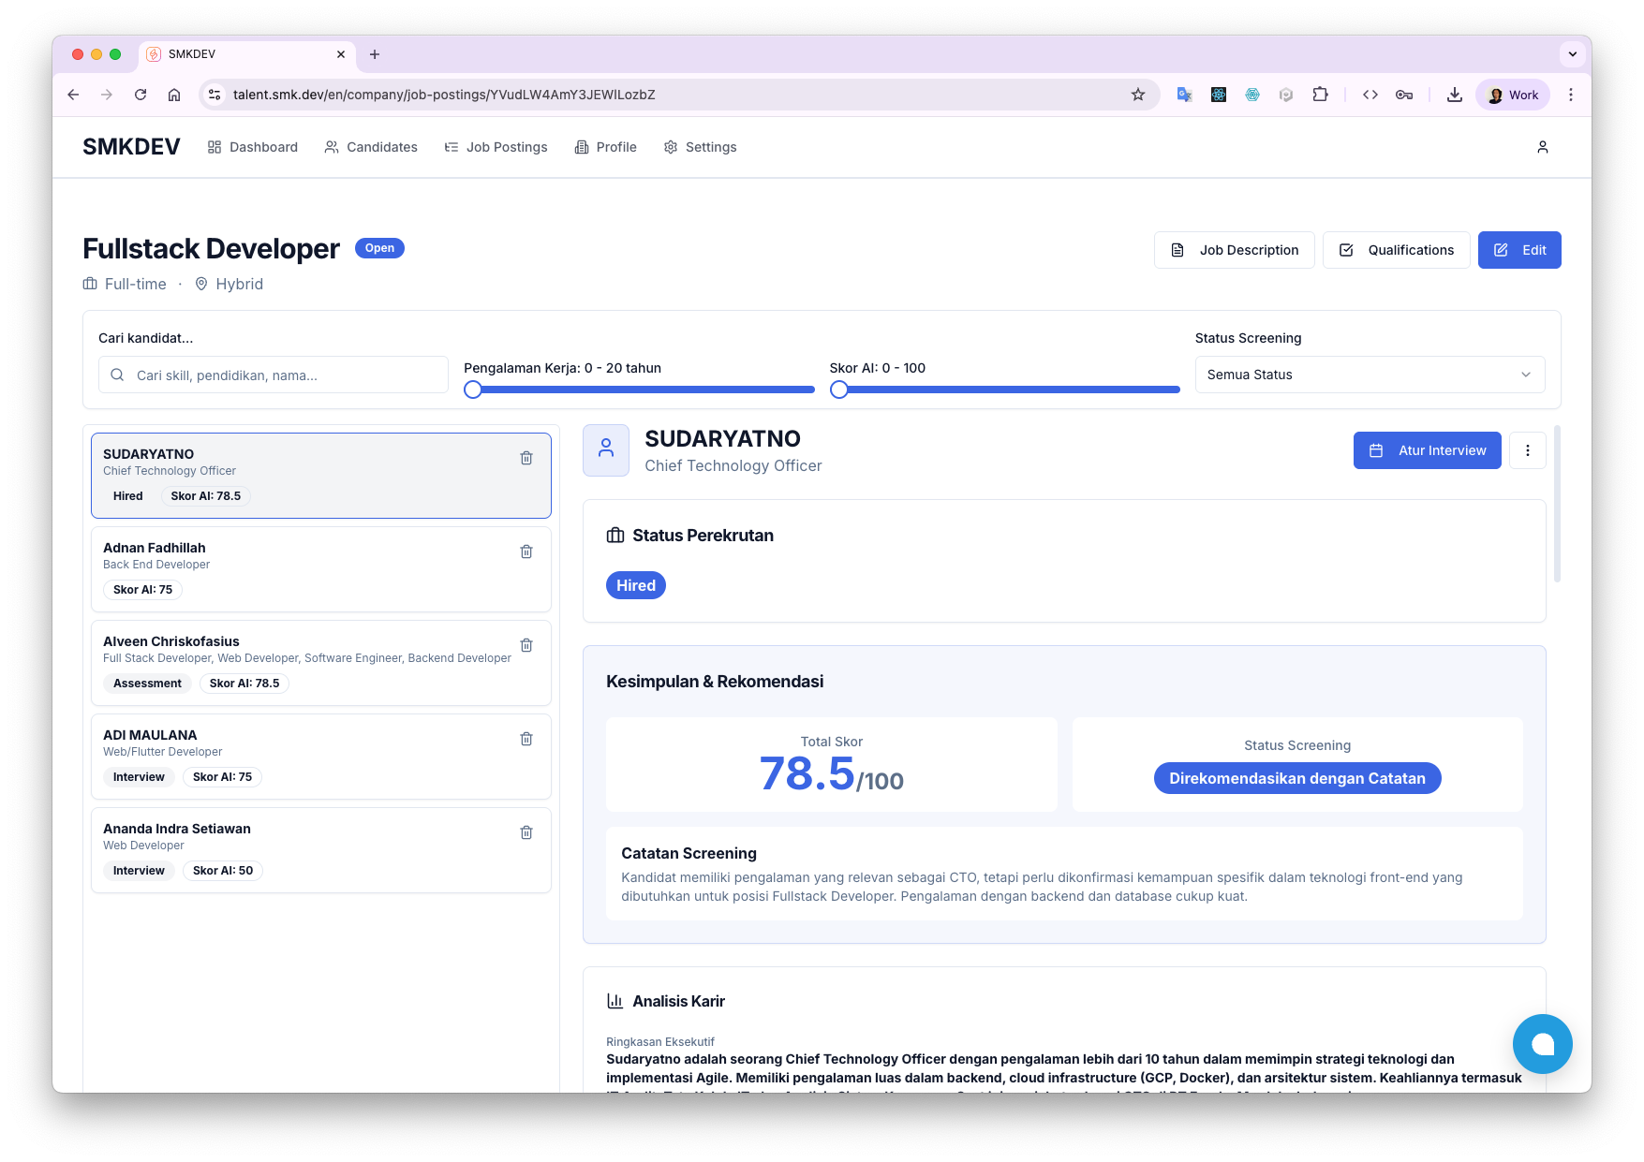
Task: Bookmark this page with star icon
Action: pos(1137,95)
